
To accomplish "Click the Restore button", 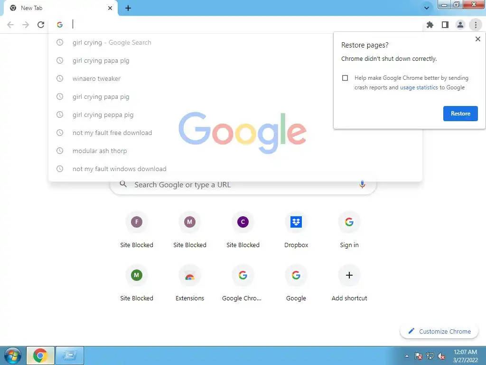I will click(x=460, y=114).
